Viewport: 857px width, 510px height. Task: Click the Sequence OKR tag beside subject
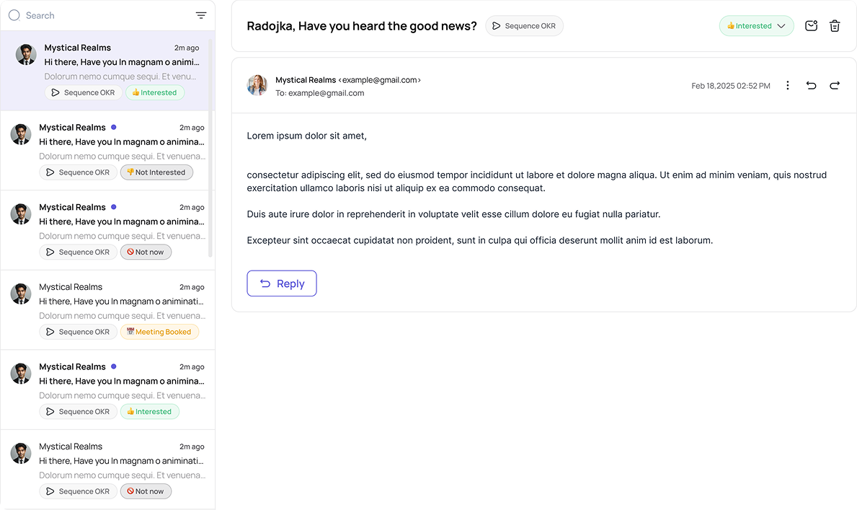coord(524,26)
